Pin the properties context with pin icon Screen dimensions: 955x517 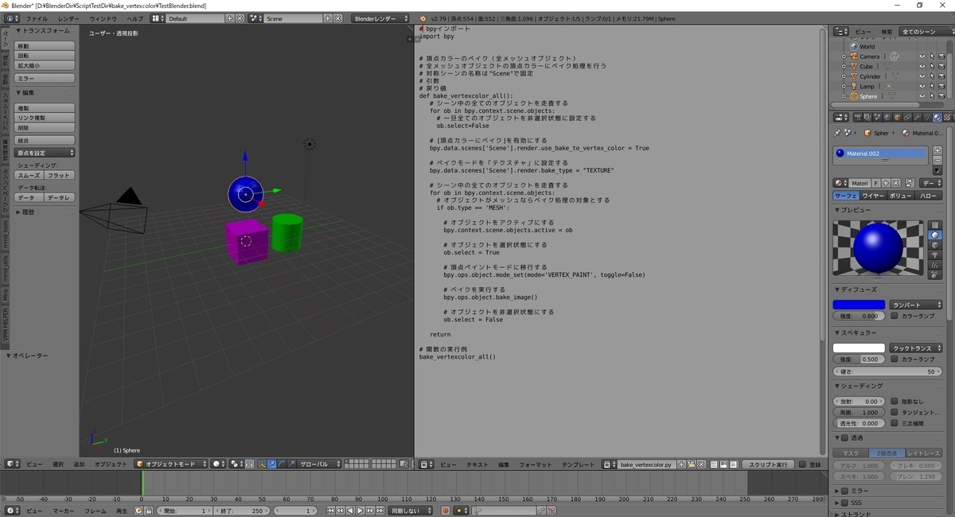[837, 133]
